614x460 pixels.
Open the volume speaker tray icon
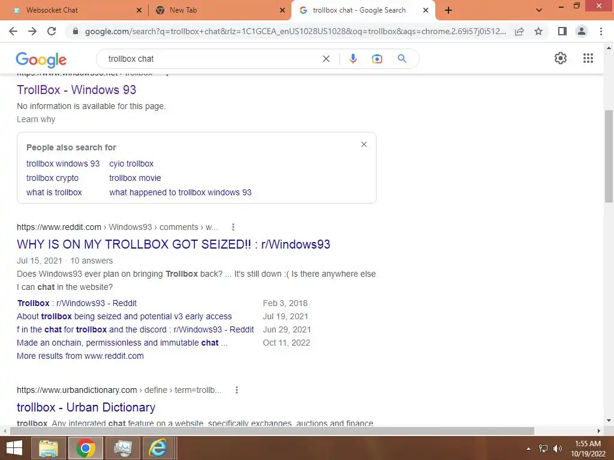pos(557,448)
